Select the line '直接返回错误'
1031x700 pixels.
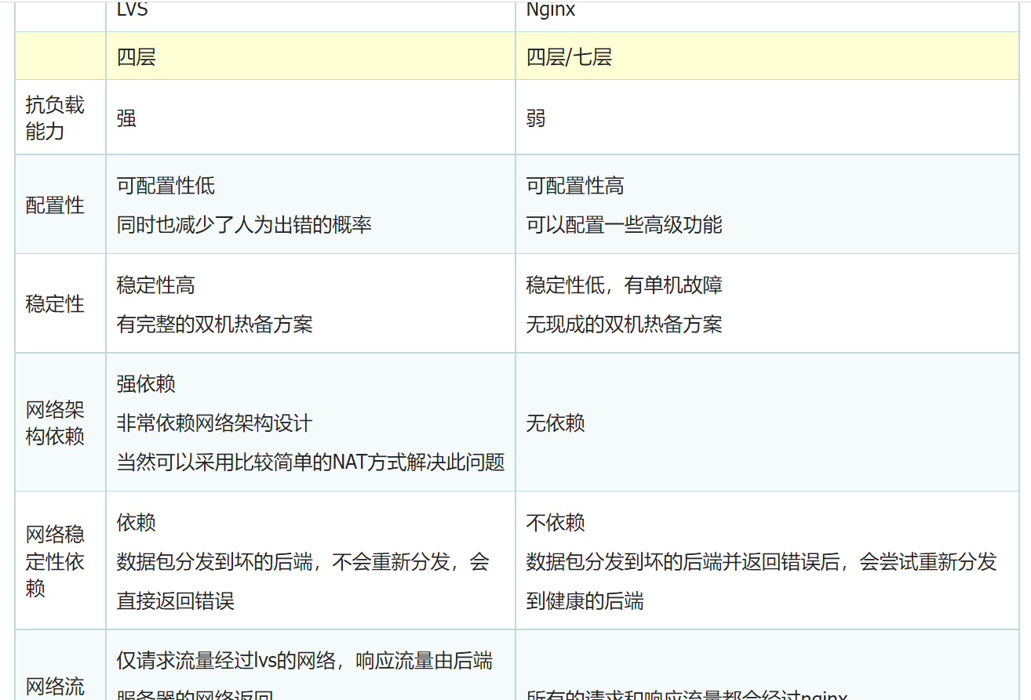(175, 601)
